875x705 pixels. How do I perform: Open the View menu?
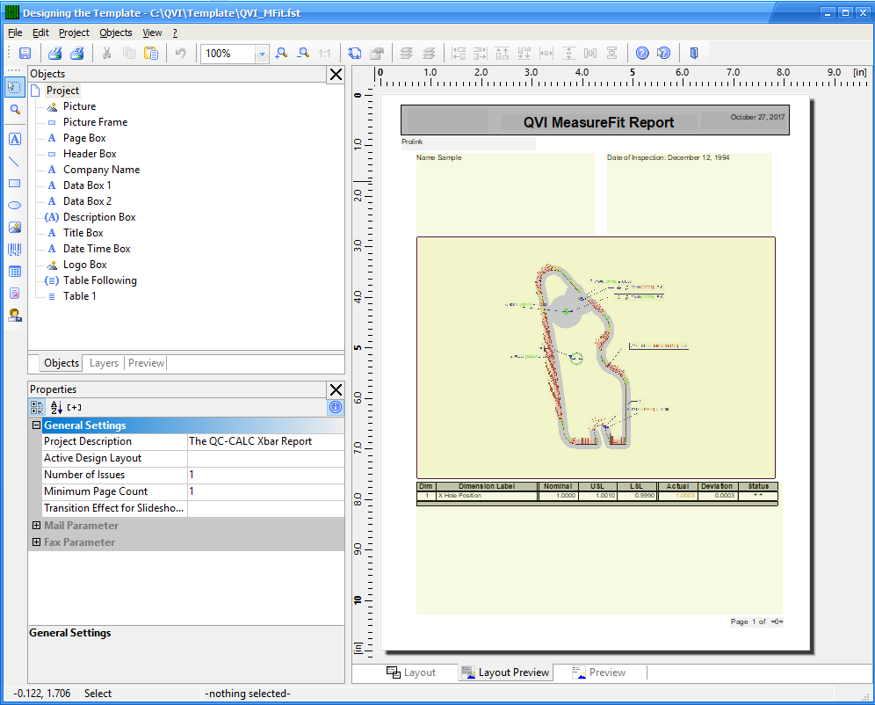click(152, 33)
